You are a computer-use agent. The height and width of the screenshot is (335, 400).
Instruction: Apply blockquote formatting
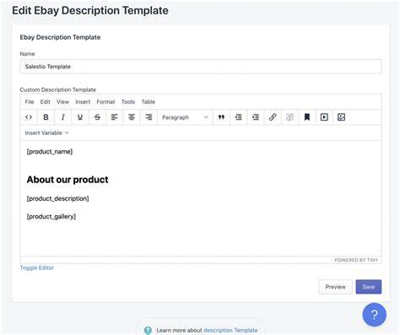pos(221,117)
